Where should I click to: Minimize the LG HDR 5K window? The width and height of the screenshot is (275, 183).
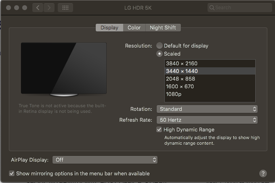[x=17, y=8]
